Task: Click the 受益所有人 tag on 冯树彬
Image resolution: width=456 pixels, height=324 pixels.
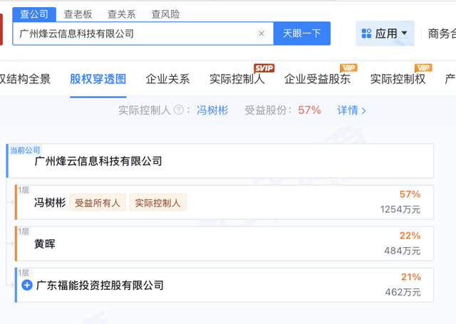Action: tap(98, 203)
